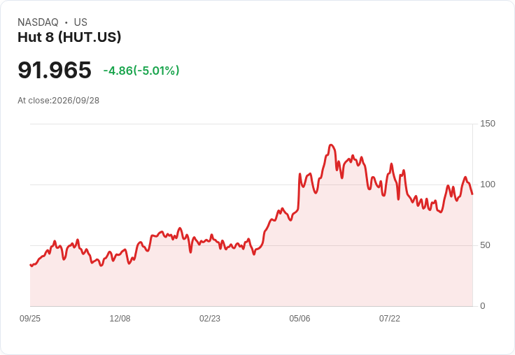This screenshot has height=355, width=515.
Task: Click the -4.86(-5.01%) change value
Action: (141, 71)
